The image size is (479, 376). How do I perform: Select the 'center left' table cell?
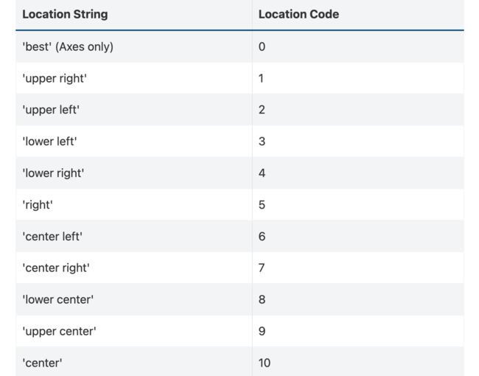[134, 237]
